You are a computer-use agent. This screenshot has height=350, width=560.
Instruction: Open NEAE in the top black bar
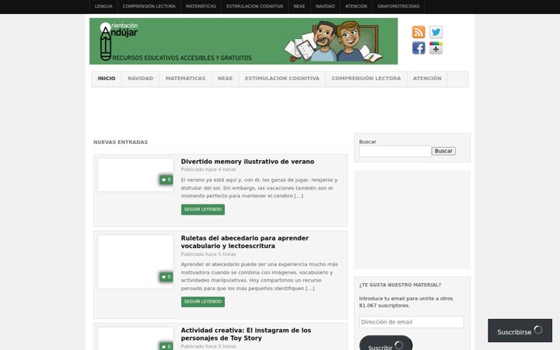pos(299,6)
